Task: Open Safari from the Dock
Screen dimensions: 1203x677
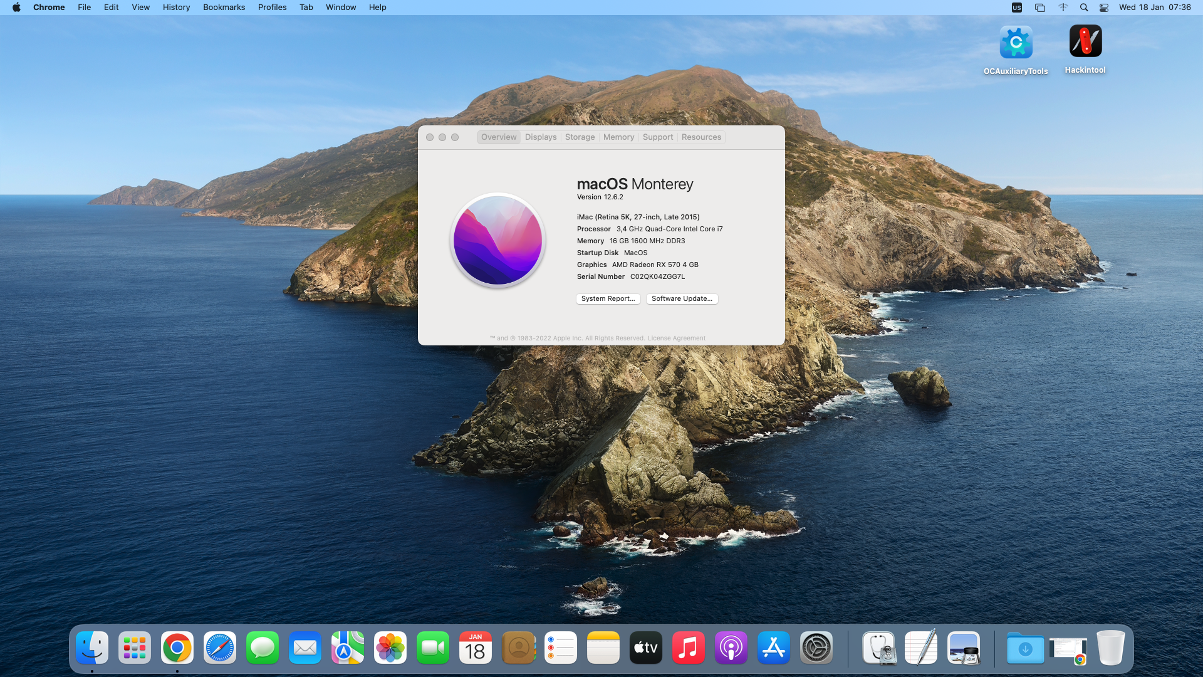Action: point(220,648)
